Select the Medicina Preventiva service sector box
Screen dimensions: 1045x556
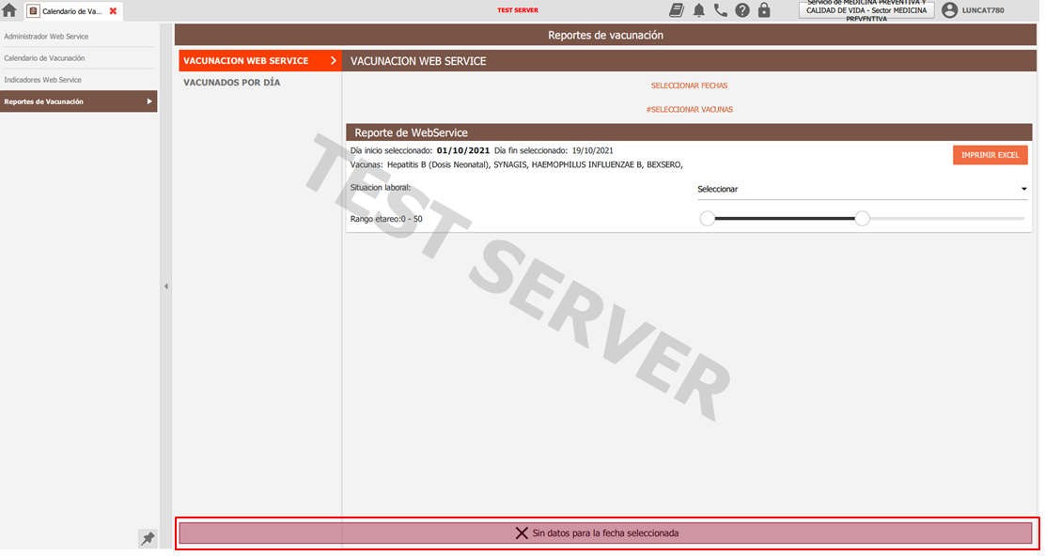(x=866, y=10)
